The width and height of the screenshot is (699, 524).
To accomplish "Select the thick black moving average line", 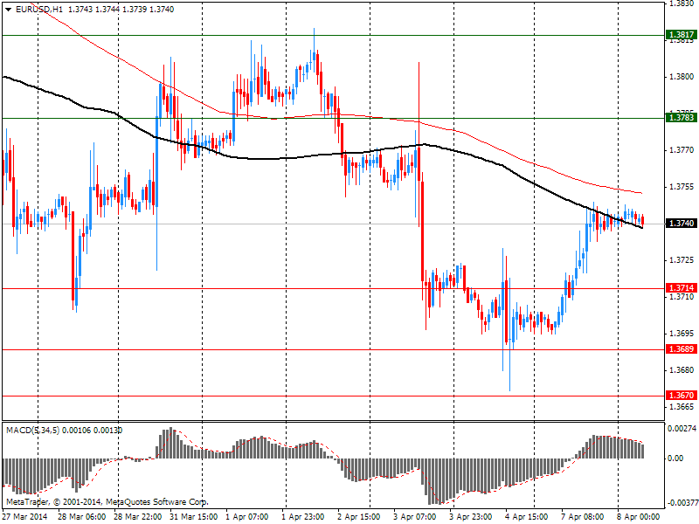I will [x=262, y=158].
